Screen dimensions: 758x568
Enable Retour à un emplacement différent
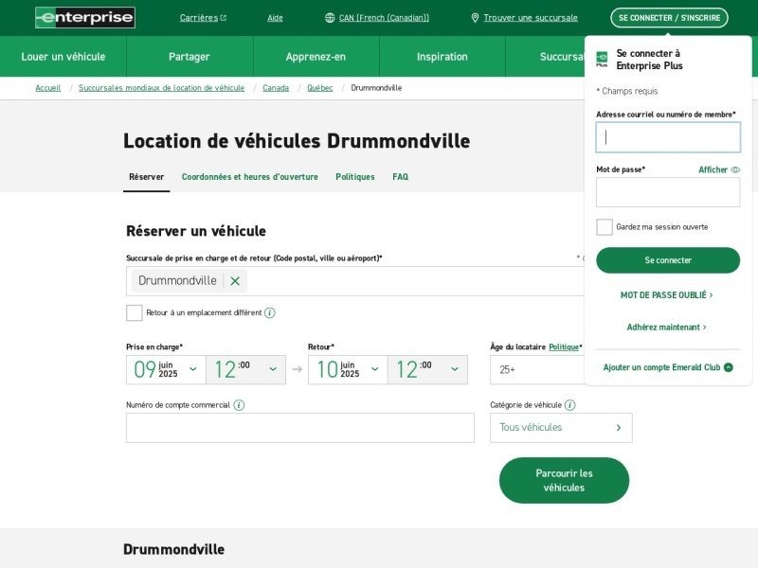point(135,313)
